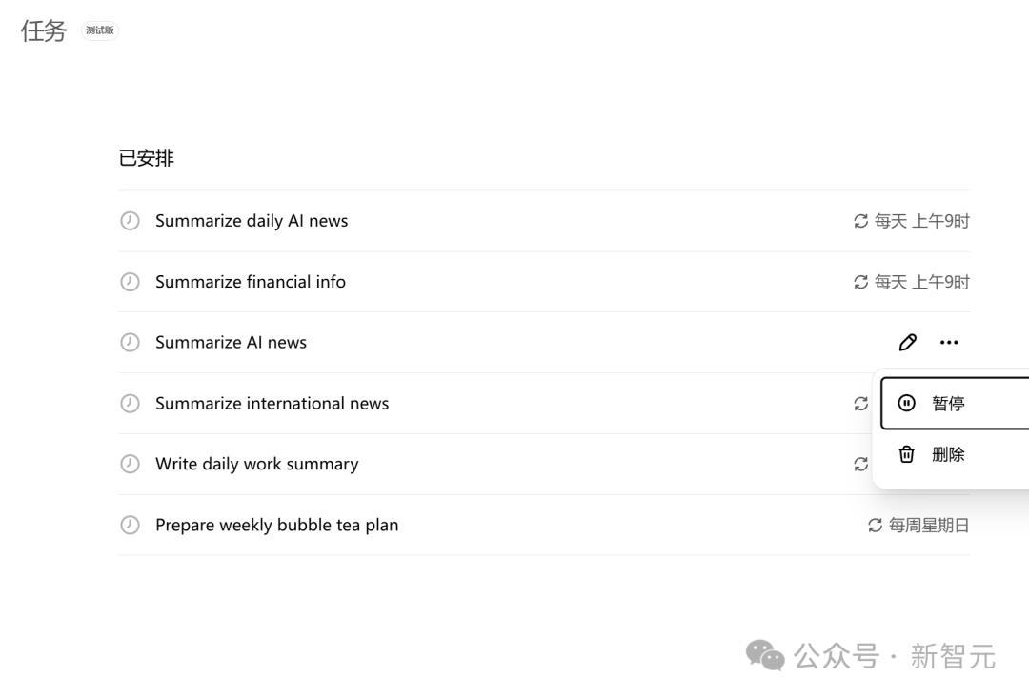Viewport: 1029px width, 698px height.
Task: Choose 删除 (delete) from the context menu
Action: click(948, 455)
